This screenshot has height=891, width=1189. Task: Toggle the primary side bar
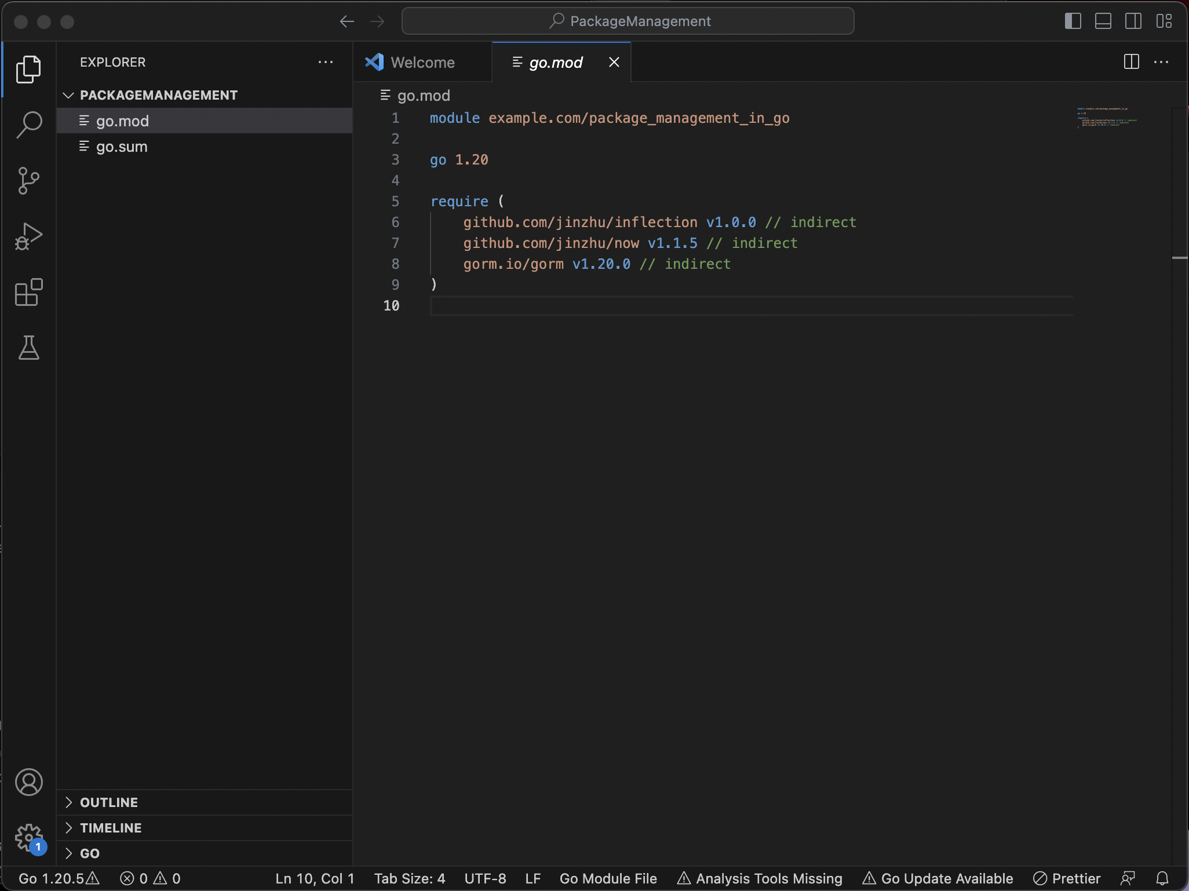pyautogui.click(x=1073, y=21)
